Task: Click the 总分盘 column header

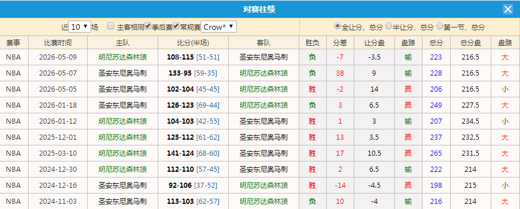Action: pos(471,43)
